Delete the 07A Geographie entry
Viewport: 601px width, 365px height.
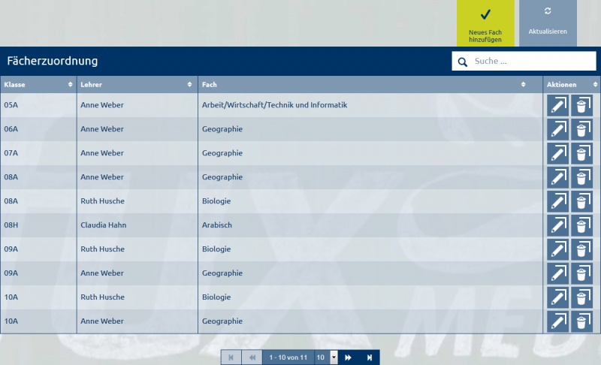point(581,153)
